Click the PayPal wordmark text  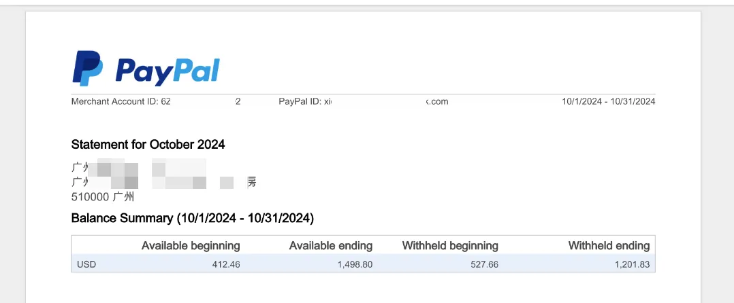click(x=167, y=71)
